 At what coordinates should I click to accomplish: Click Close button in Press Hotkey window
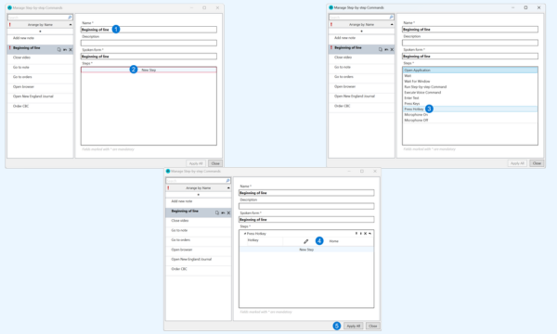(372, 326)
